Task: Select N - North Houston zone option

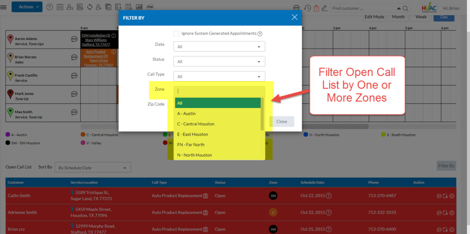Action: (218, 155)
